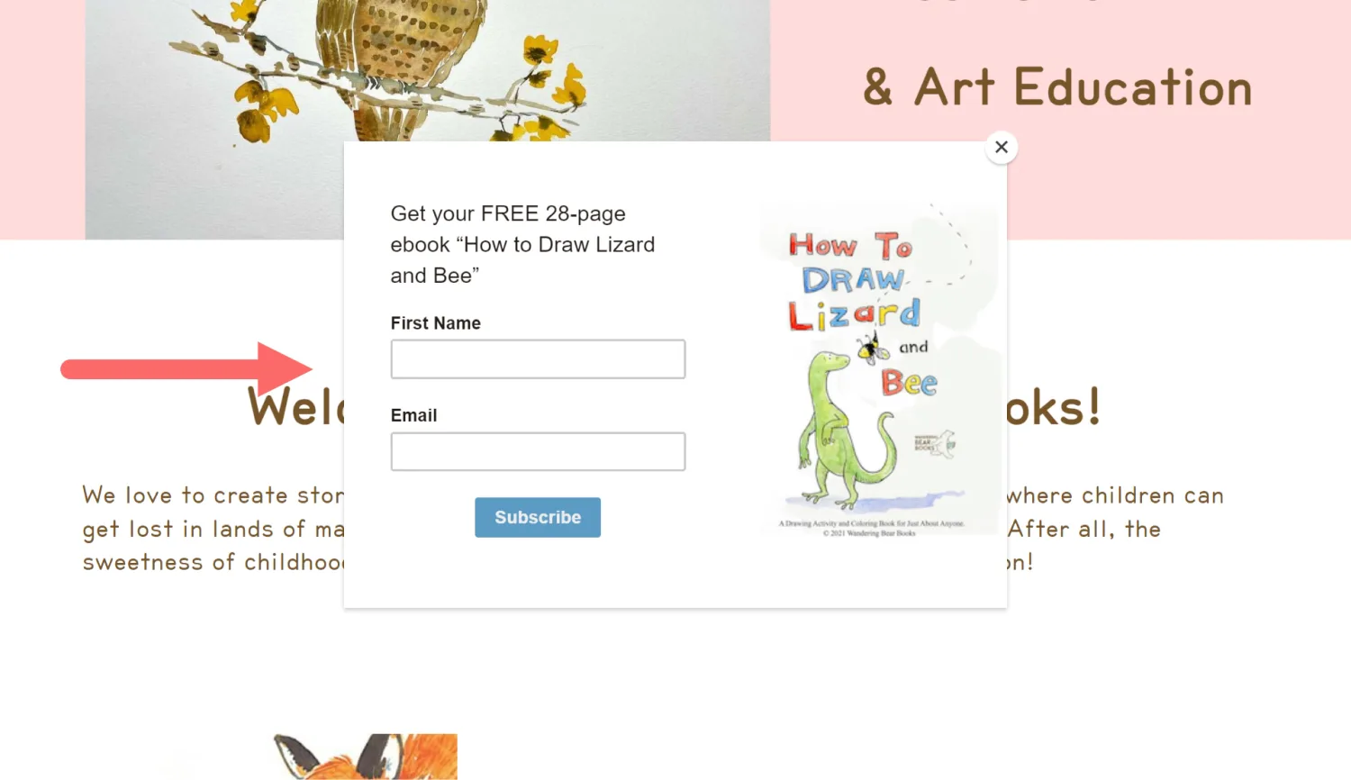Click the Wandering Bear Books logo on the cover

[935, 443]
